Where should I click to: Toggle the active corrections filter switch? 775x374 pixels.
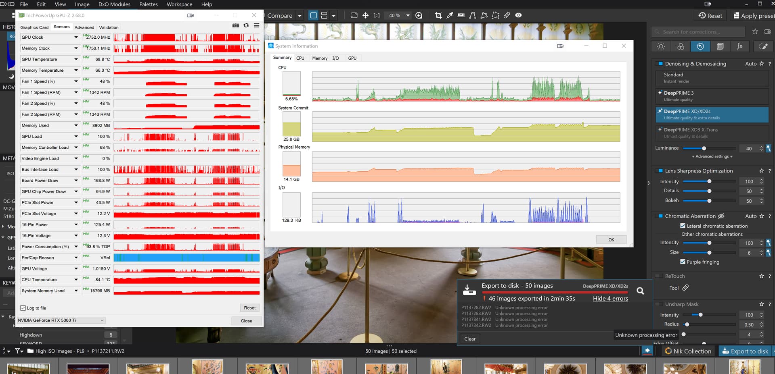pos(767,31)
